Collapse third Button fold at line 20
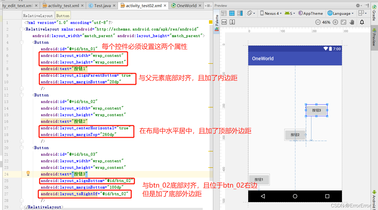378x210 pixels. point(22,148)
